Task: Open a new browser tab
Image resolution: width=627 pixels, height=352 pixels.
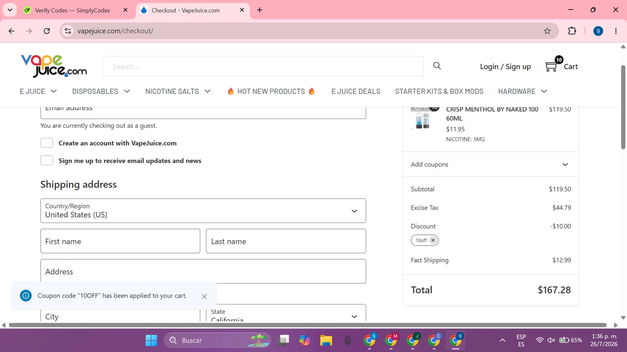Action: (x=260, y=10)
